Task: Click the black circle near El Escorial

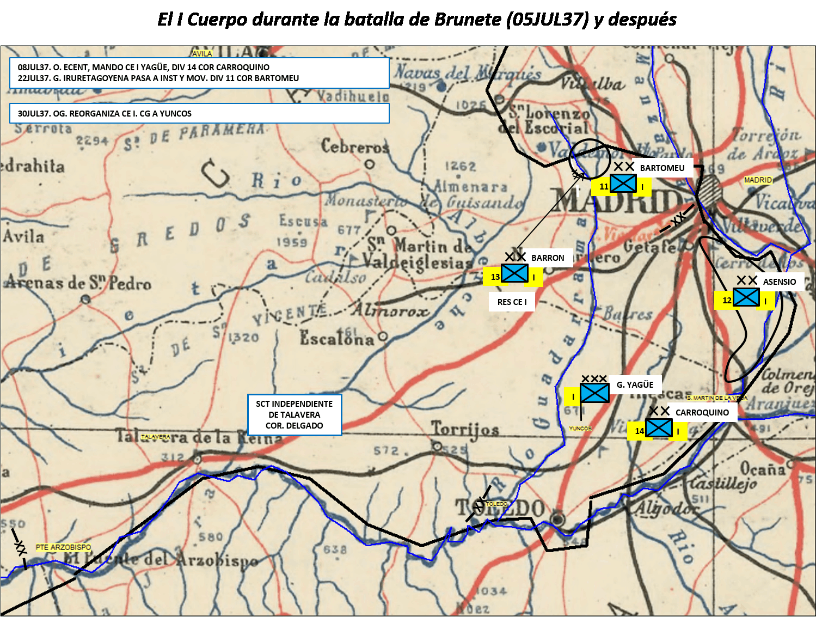Action: click(589, 159)
